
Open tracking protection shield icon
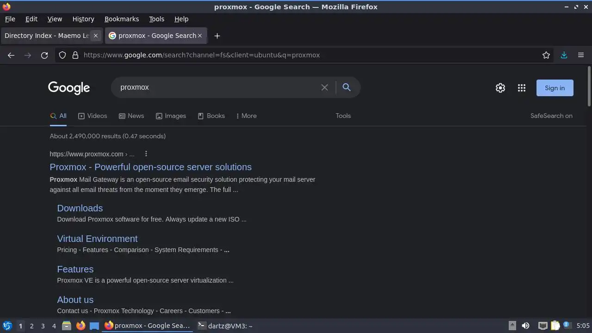pos(62,55)
